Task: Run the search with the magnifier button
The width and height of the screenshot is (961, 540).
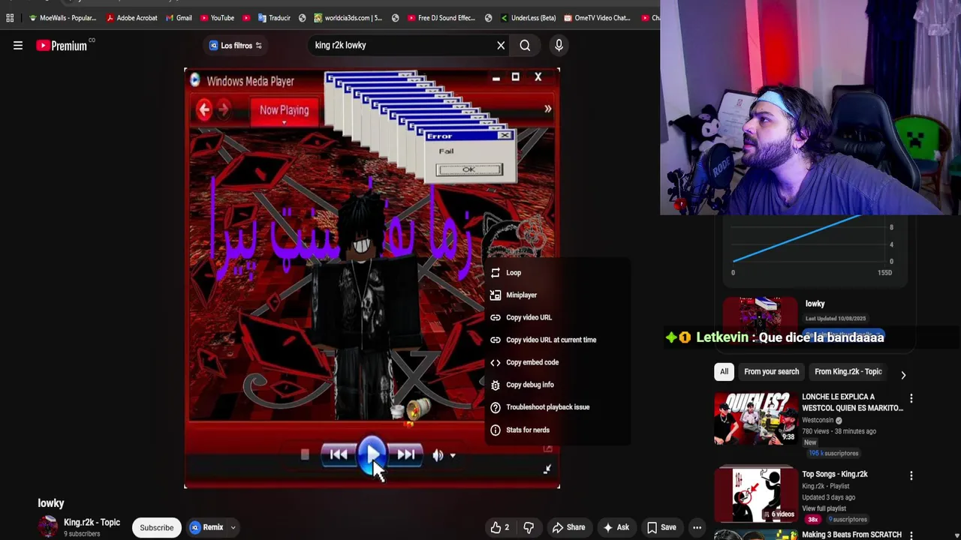Action: pos(525,45)
